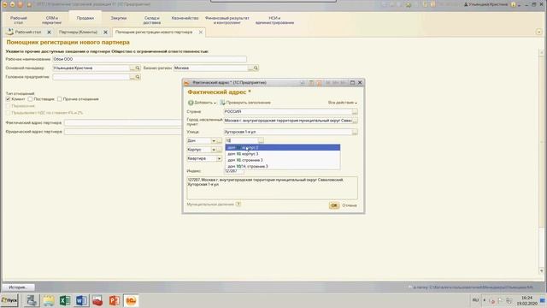This screenshot has height=308, width=547.
Task: Click Добавить green plus icon in dialog
Action: coord(191,103)
